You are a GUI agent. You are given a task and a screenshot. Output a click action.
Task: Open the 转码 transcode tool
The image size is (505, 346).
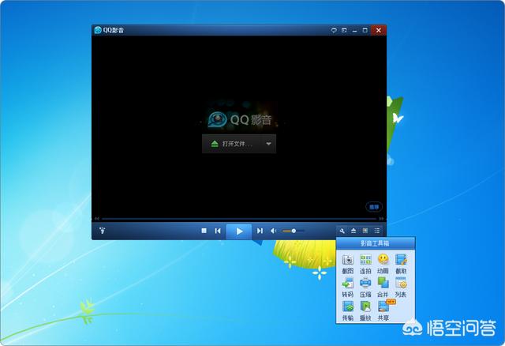click(347, 288)
